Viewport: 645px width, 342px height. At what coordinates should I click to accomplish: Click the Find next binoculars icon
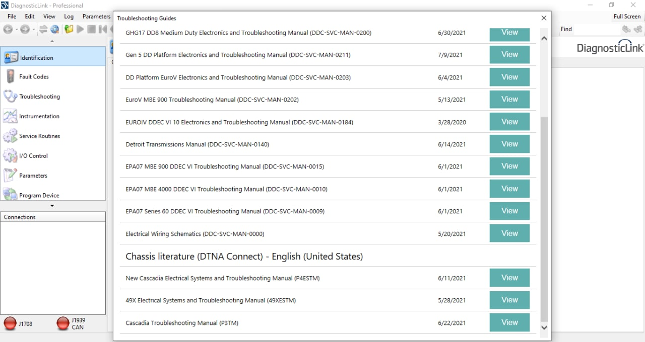click(638, 30)
